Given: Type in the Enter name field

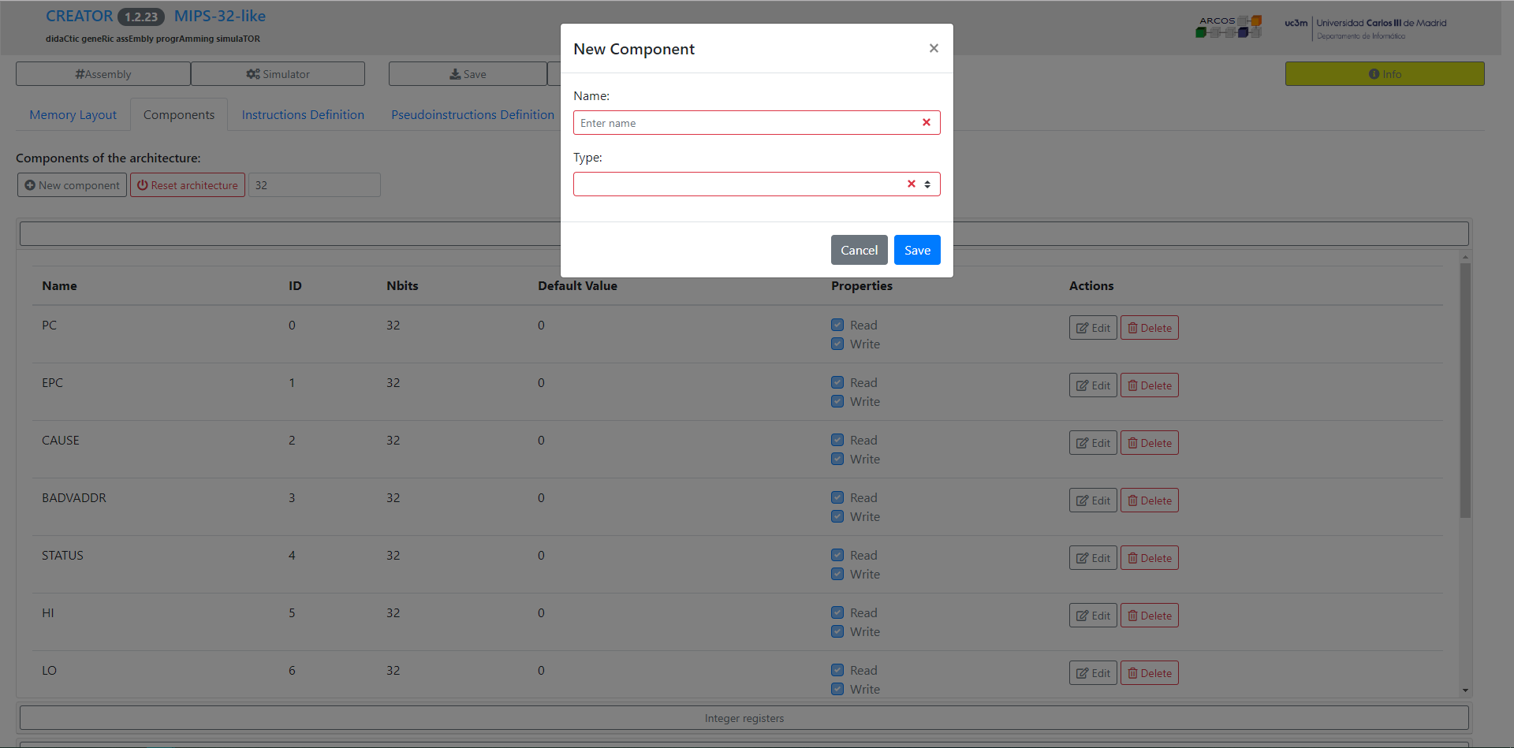Looking at the screenshot, I should click(745, 123).
